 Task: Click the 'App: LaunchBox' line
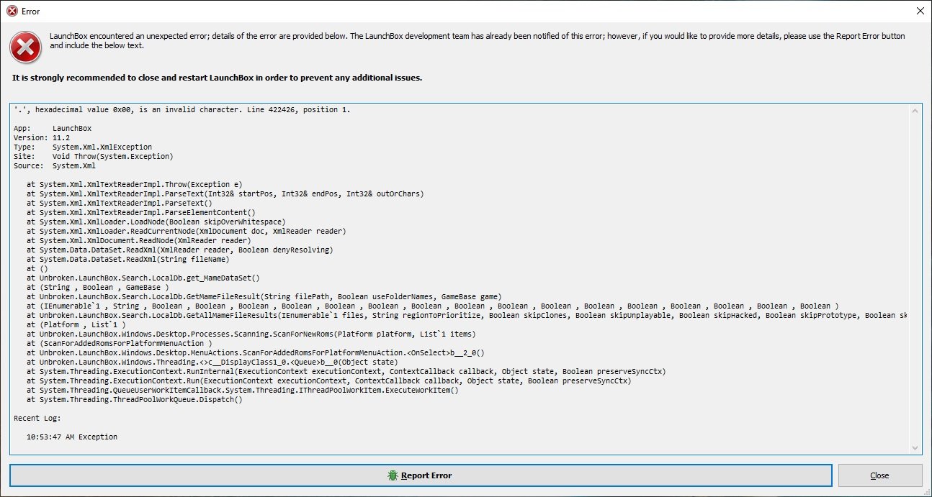point(53,128)
